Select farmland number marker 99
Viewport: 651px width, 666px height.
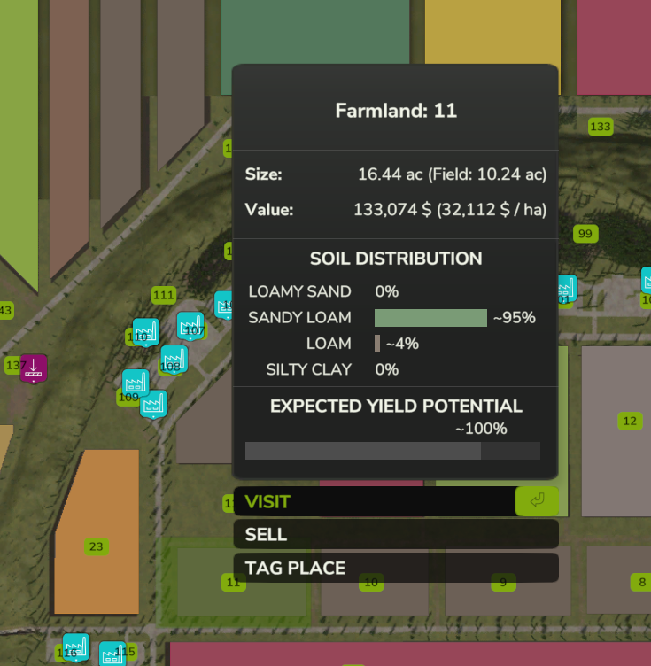click(x=585, y=234)
